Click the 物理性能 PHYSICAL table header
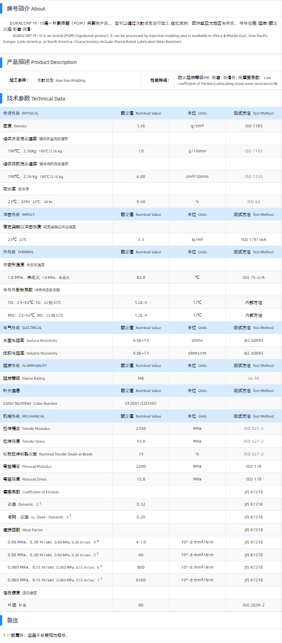Screen dimensions: 282x643 point(21,113)
